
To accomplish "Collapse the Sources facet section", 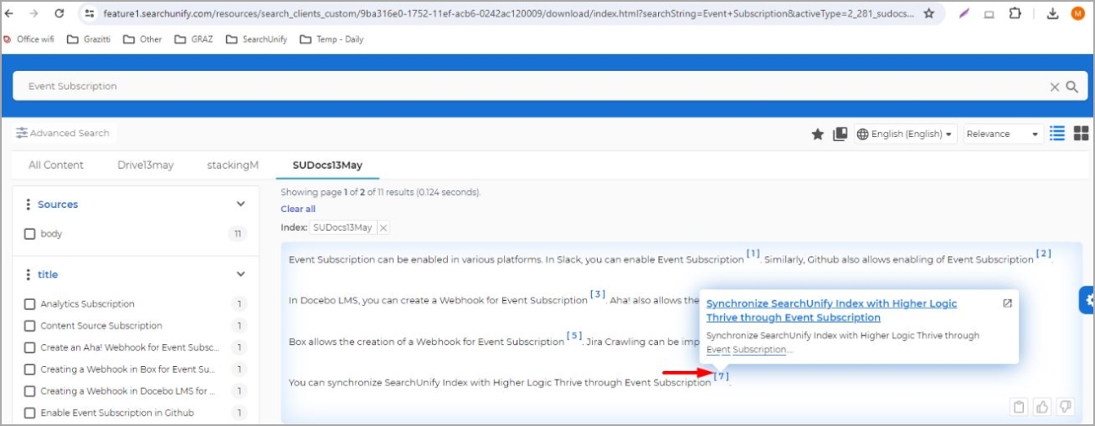I will pos(241,205).
